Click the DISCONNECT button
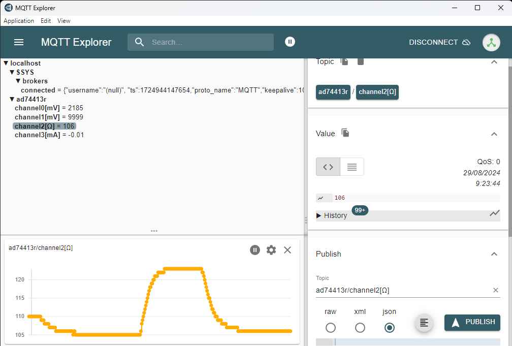This screenshot has width=512, height=346. coord(439,43)
